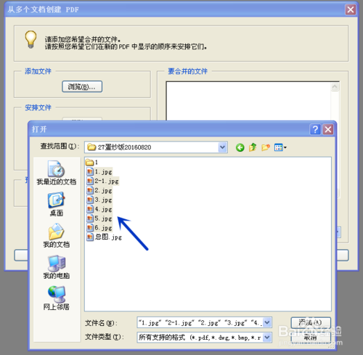Screen dimensions: 363x355
Task: Click the Add (添加) button
Action: 311,322
